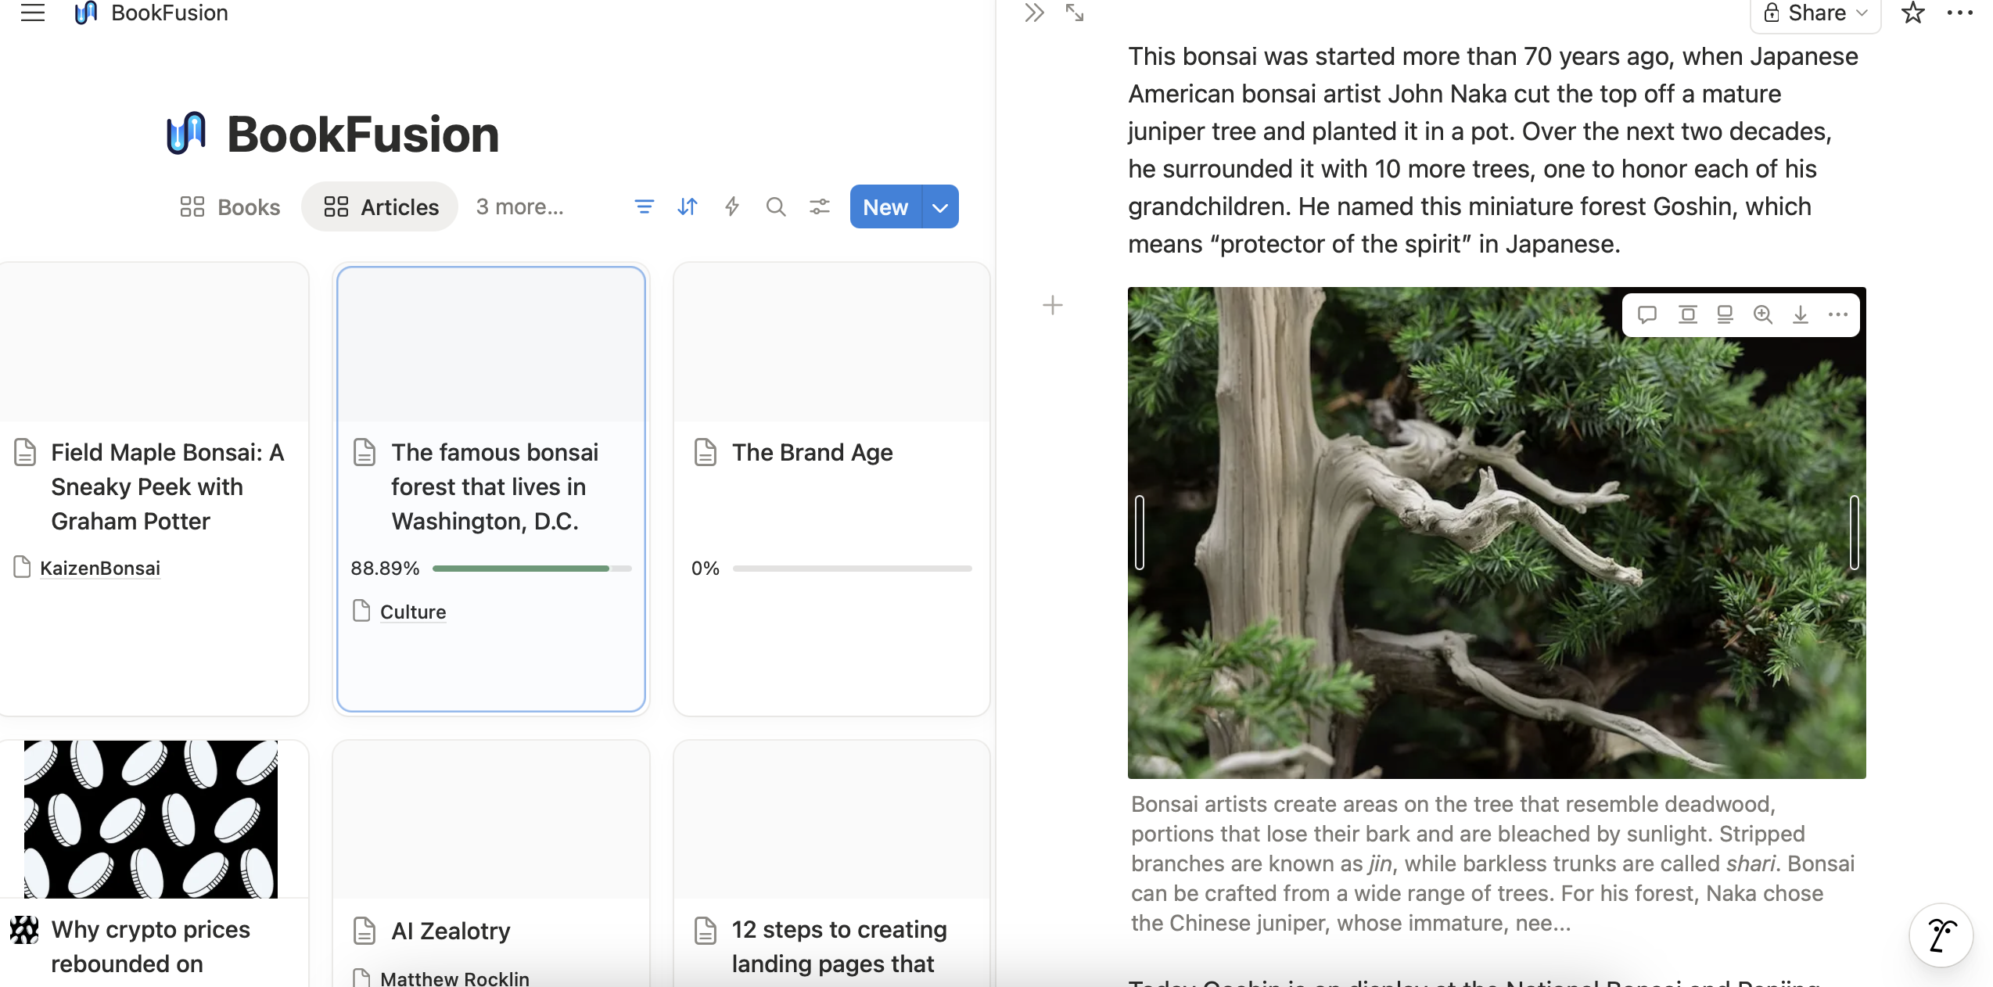Zoom the bonsai image to full view
Screen dimensions: 1993x987
1763,314
